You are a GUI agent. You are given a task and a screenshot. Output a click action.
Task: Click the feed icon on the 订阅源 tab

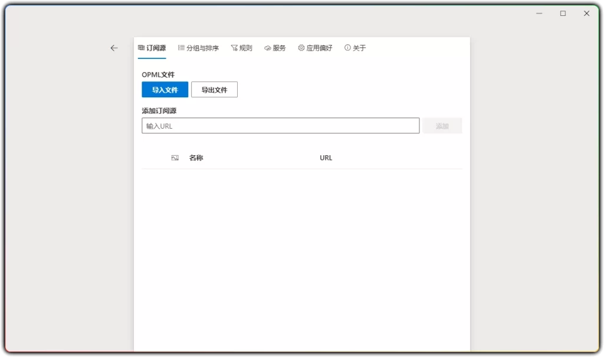point(141,48)
